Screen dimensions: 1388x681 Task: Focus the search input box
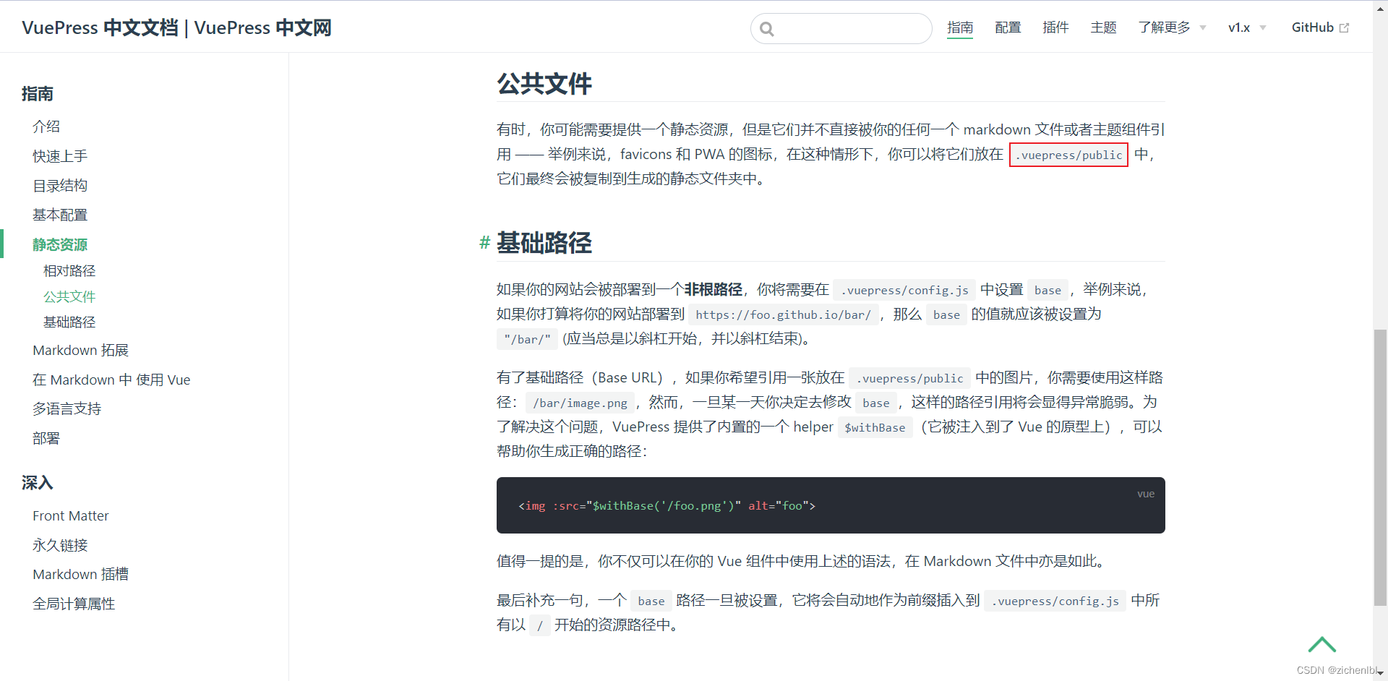tap(841, 29)
